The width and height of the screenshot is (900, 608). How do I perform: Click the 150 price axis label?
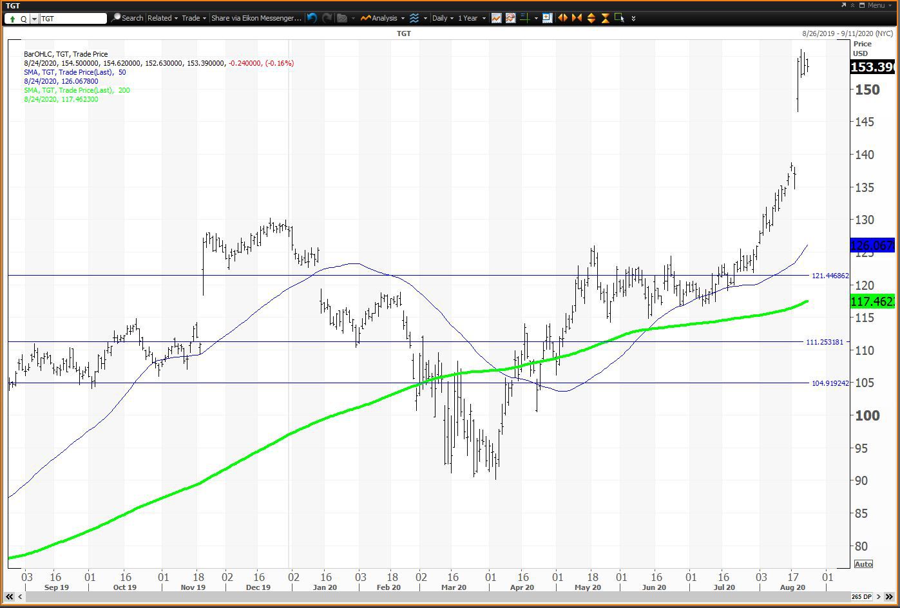coord(867,90)
